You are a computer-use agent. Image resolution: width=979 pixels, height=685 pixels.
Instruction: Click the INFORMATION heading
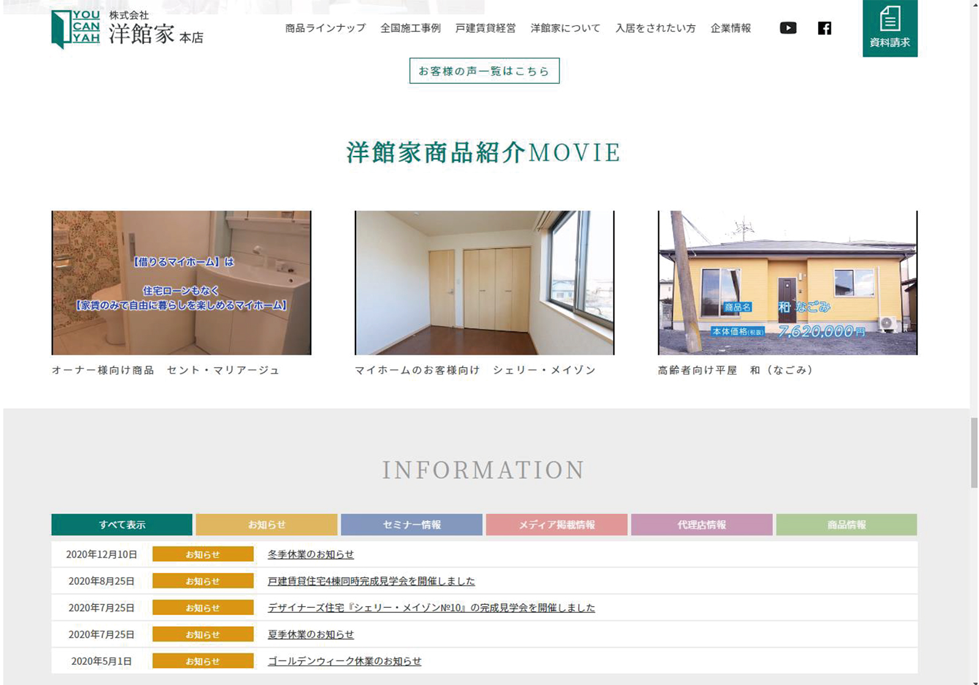coord(483,470)
